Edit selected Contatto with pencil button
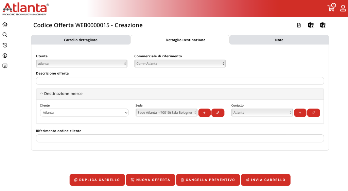Image resolution: width=348 pixels, height=191 pixels. [x=313, y=113]
